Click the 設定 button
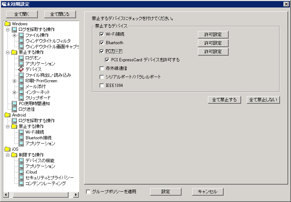 tap(165, 192)
